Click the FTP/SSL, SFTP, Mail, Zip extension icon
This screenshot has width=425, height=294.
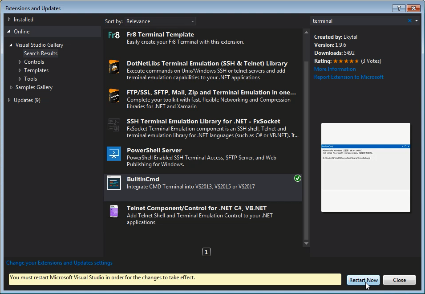click(114, 96)
